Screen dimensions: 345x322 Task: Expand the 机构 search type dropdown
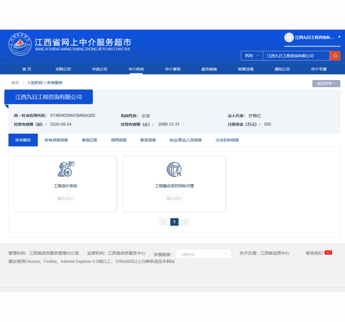point(252,56)
